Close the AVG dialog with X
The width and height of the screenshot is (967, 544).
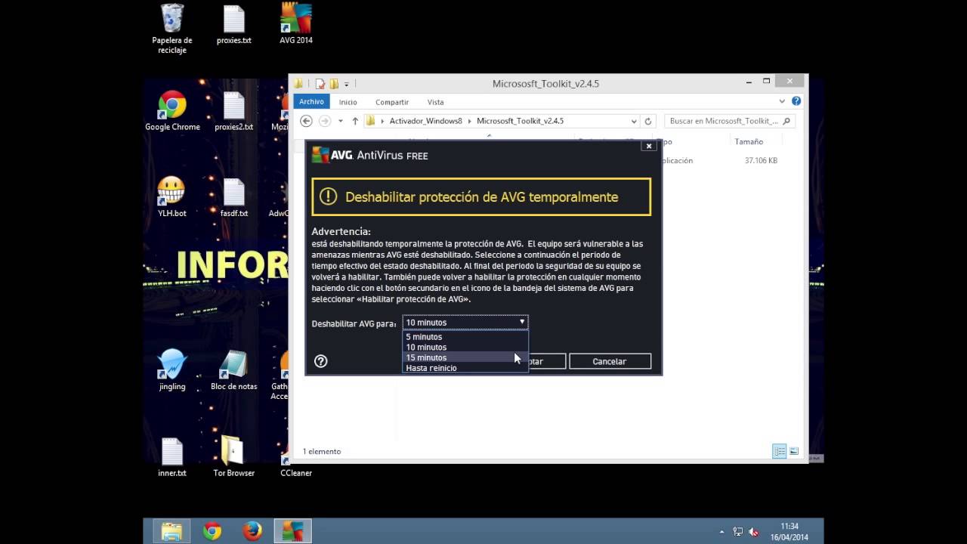(648, 146)
